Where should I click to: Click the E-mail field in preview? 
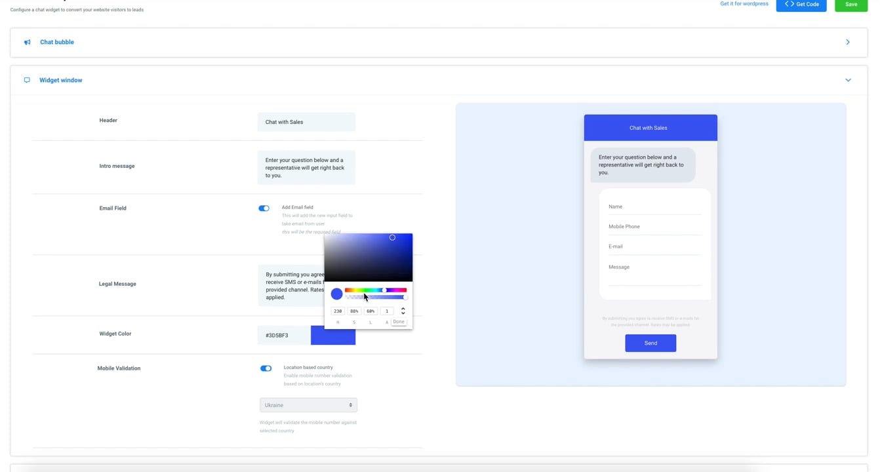(654, 247)
